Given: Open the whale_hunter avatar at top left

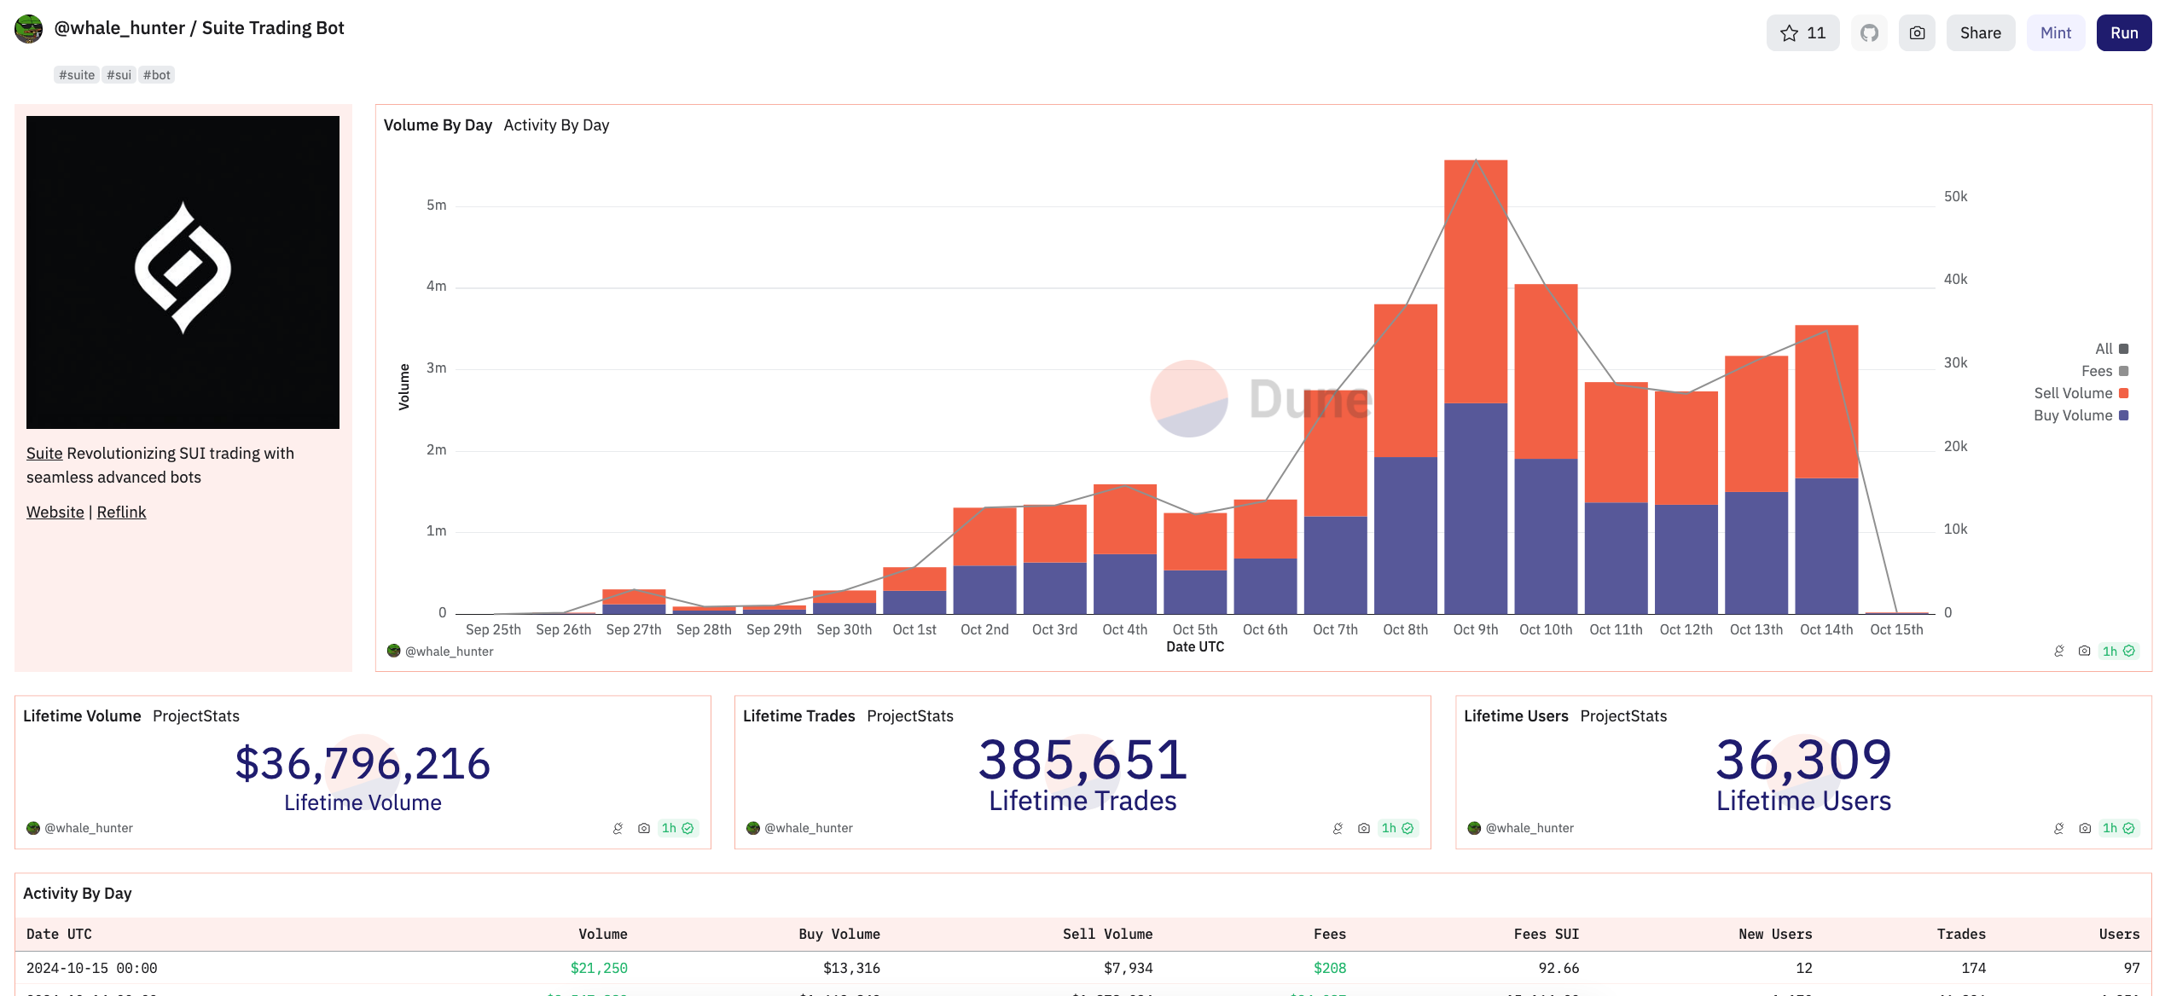Looking at the screenshot, I should click(x=29, y=29).
